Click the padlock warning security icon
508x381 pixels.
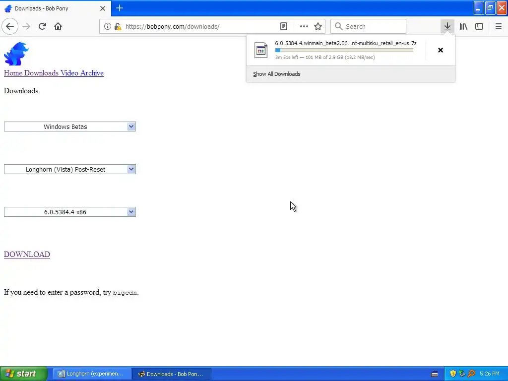click(118, 26)
